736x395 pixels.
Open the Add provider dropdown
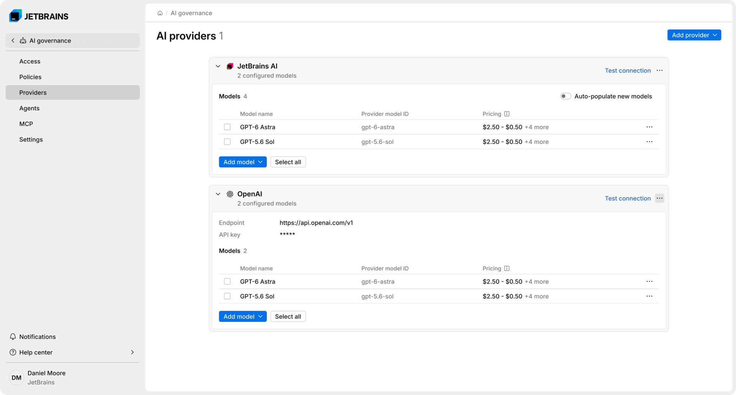coord(694,35)
